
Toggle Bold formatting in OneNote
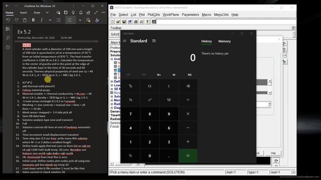click(x=33, y=20)
